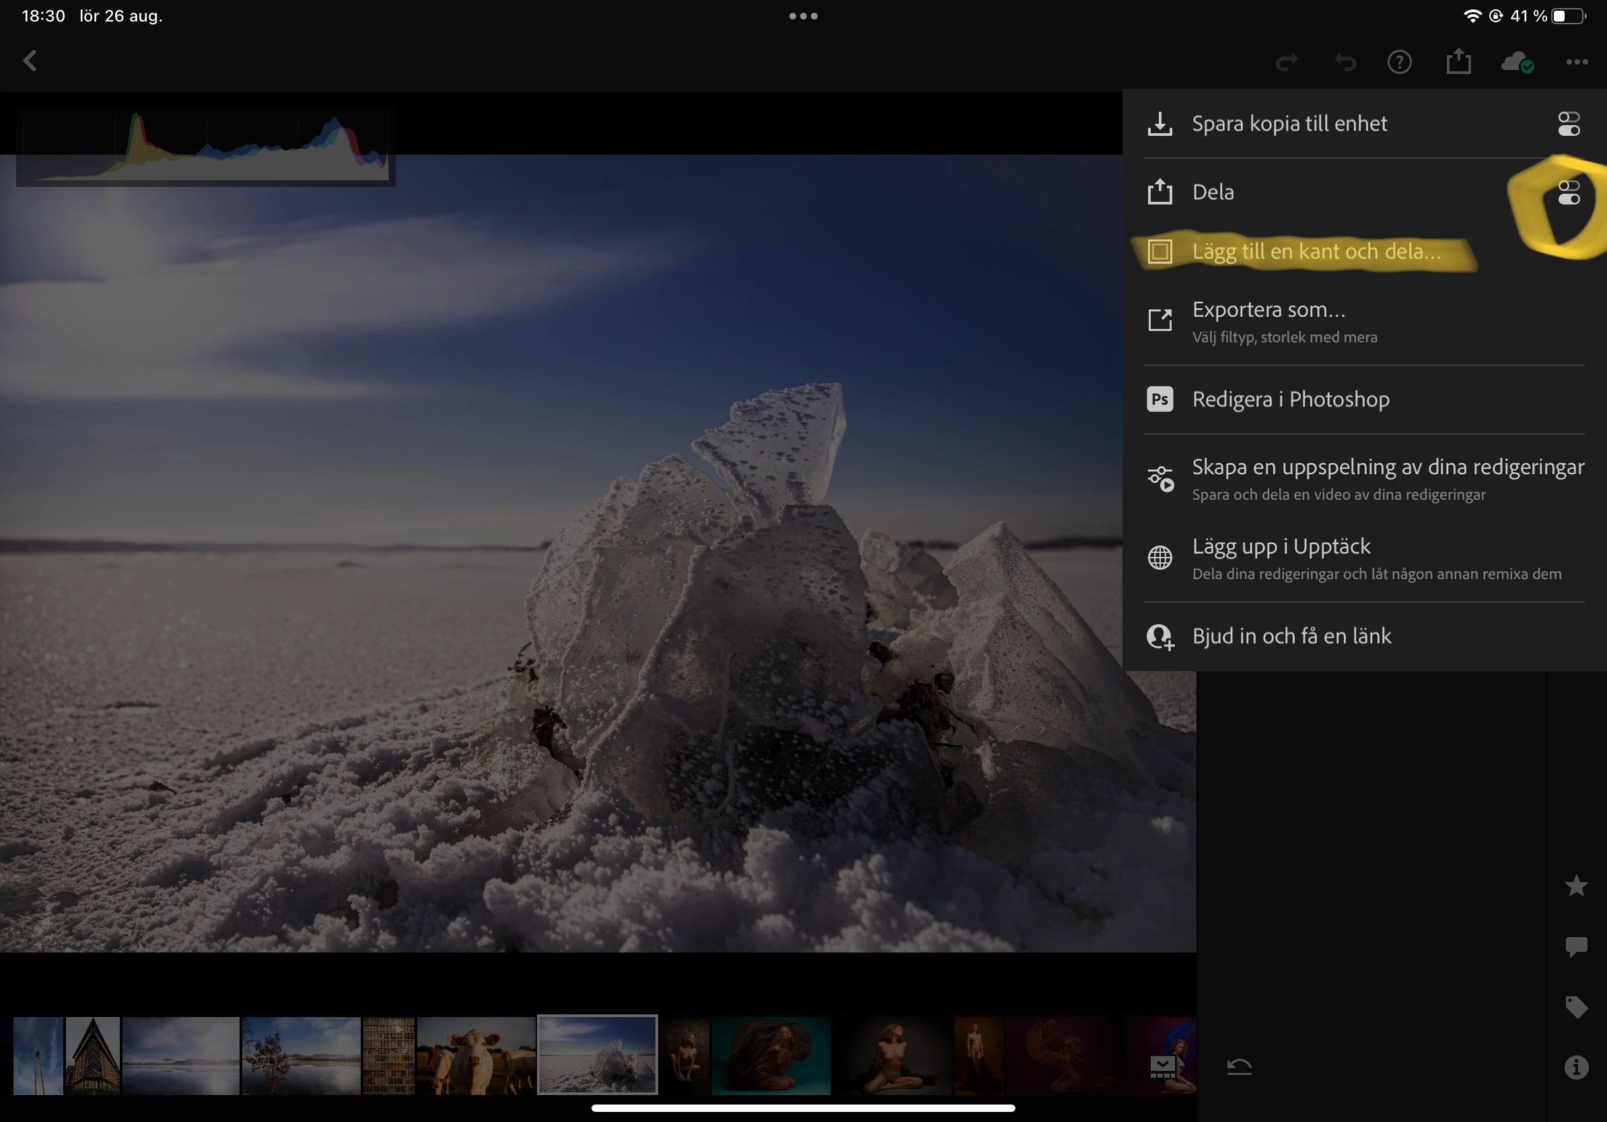Open the cloud sync status icon
Viewport: 1607px width, 1122px height.
point(1517,63)
